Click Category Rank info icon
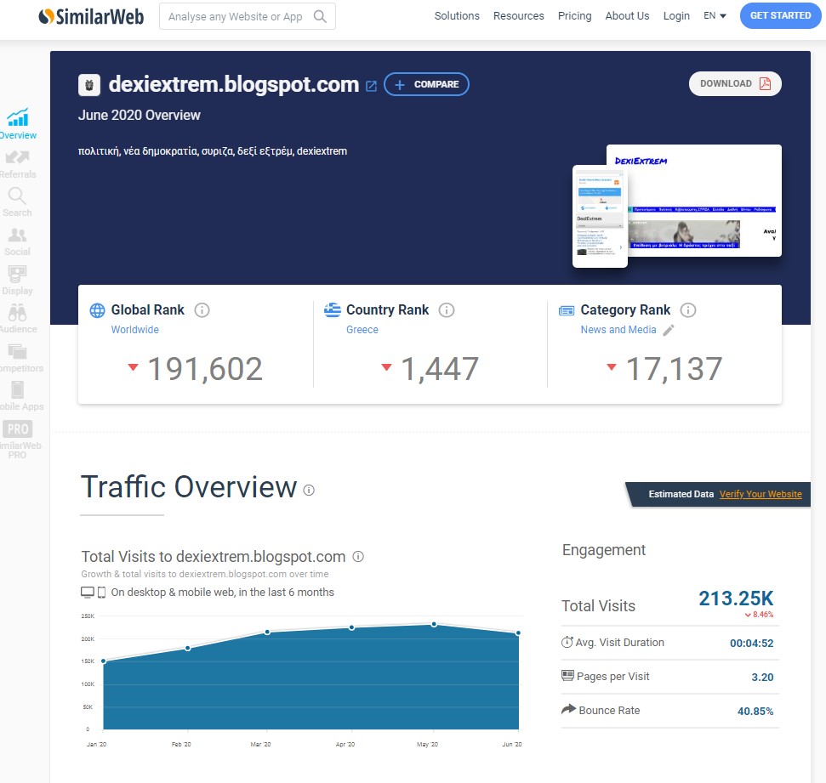This screenshot has width=826, height=783. (688, 310)
